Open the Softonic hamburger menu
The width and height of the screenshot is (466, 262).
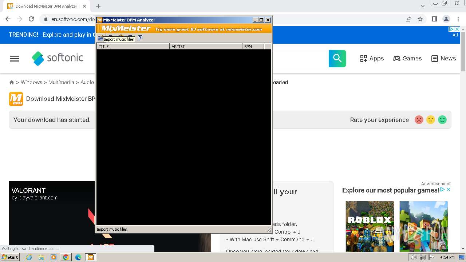(x=15, y=59)
